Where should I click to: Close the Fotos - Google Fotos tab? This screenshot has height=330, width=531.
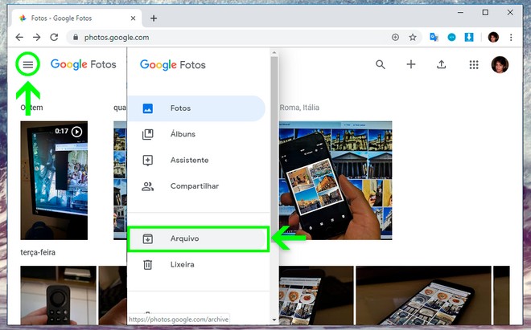coord(133,18)
